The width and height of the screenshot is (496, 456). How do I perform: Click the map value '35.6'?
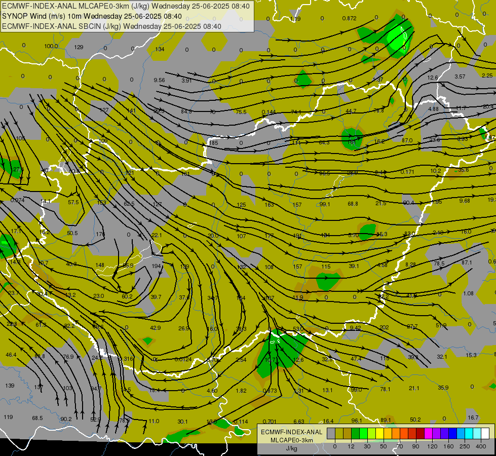[464, 170]
